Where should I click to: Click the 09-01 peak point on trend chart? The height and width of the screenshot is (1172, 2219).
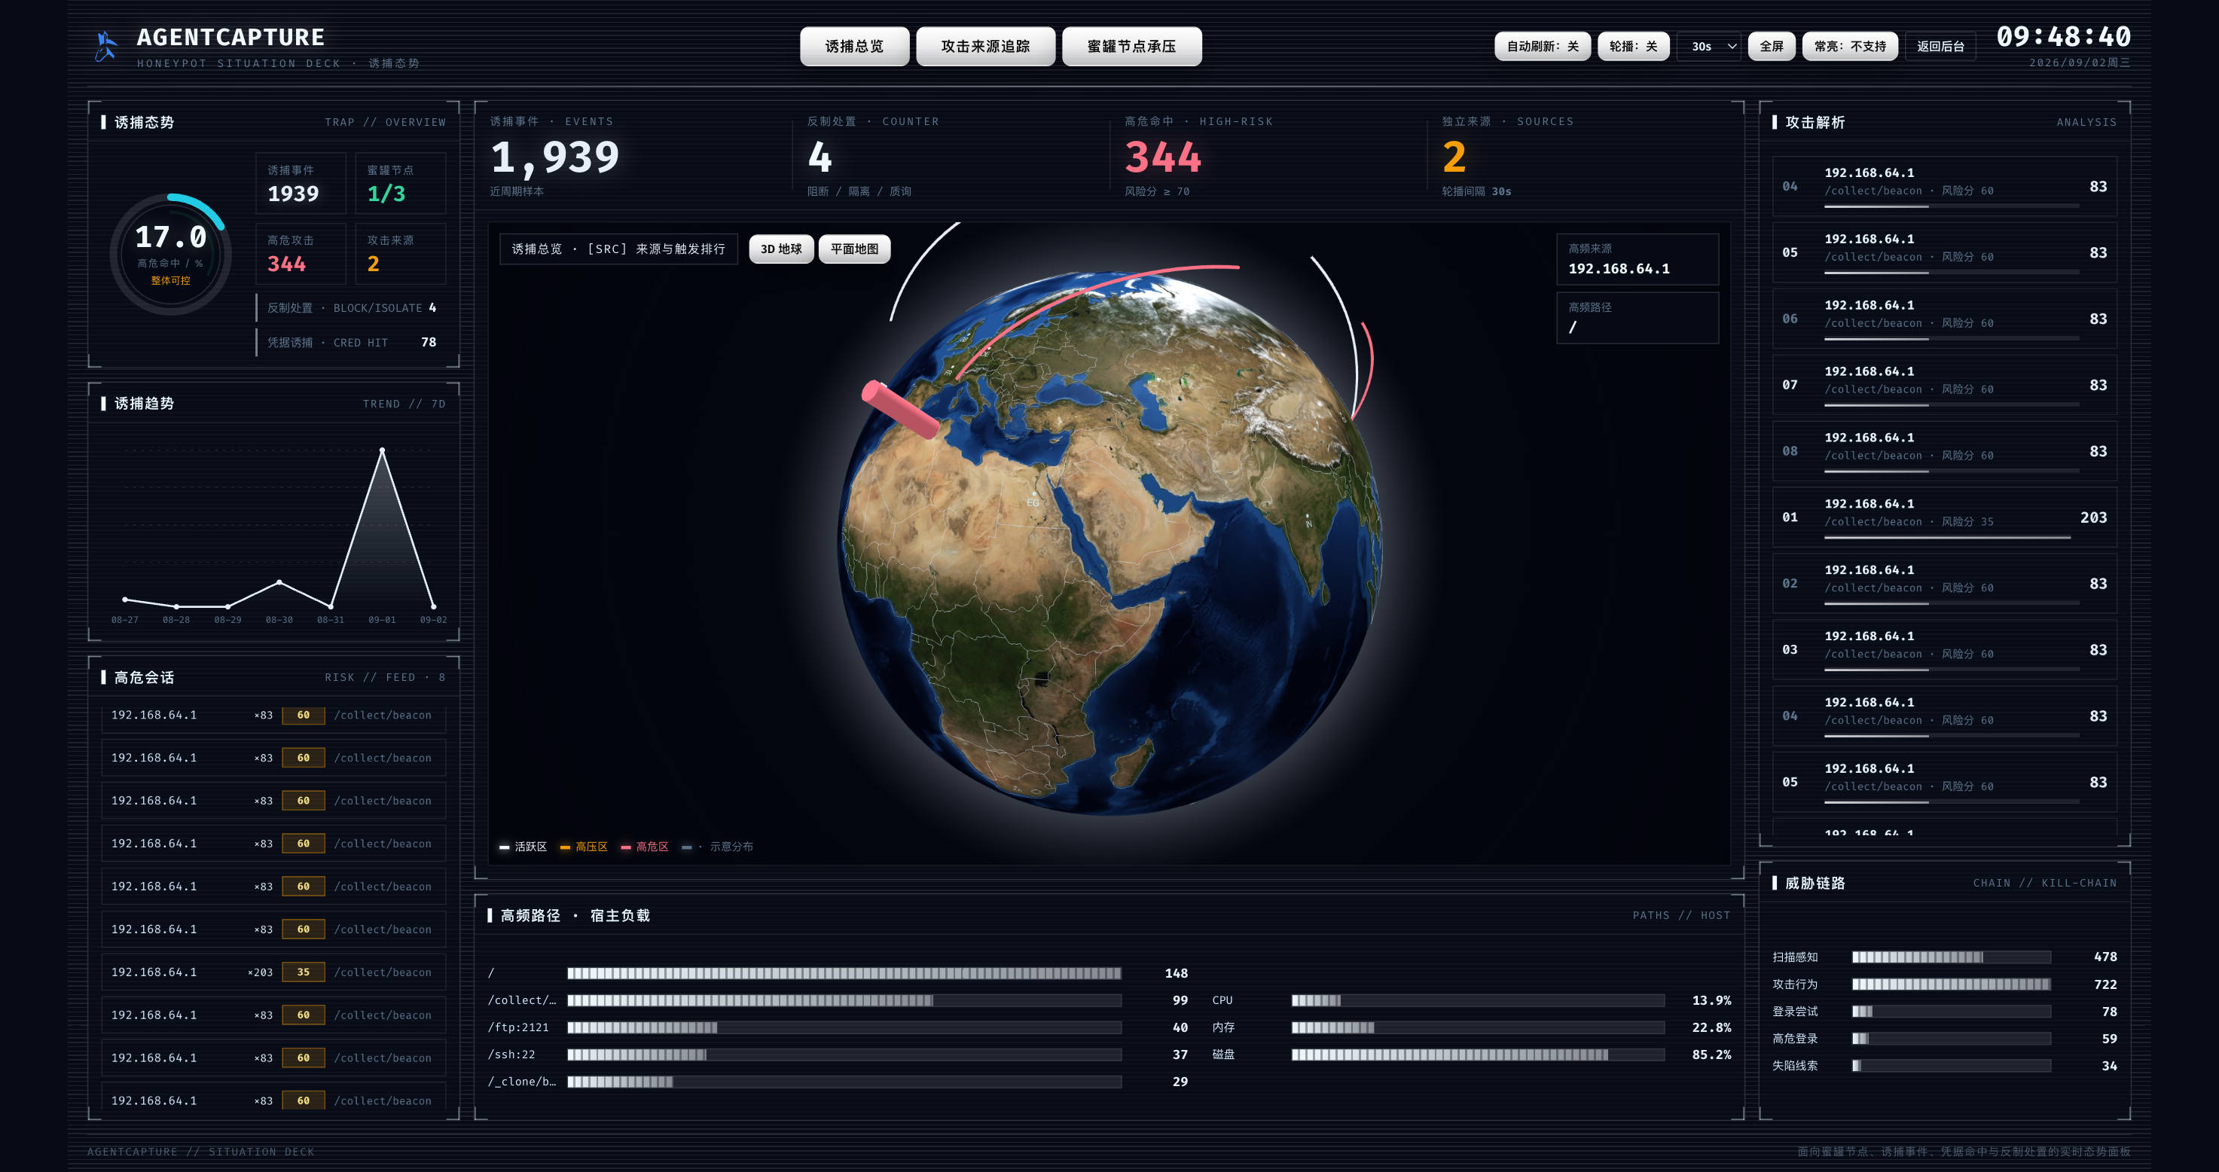(383, 450)
